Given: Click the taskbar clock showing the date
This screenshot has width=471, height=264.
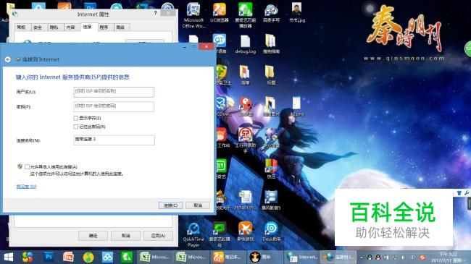Looking at the screenshot, I should [x=449, y=257].
